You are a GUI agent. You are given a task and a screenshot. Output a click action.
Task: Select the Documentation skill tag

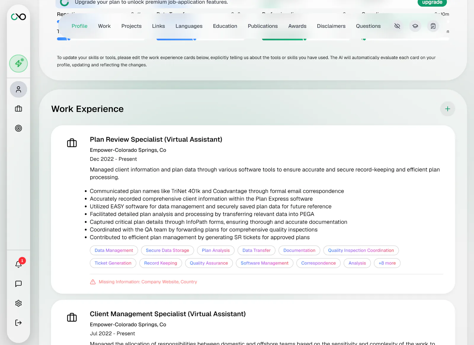point(299,250)
